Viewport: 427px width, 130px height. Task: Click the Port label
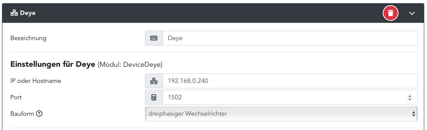(x=16, y=97)
